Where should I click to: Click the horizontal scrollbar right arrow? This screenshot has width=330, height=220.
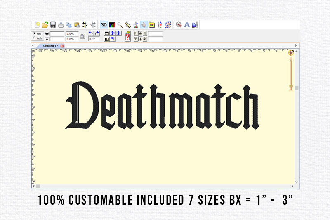tap(292, 186)
